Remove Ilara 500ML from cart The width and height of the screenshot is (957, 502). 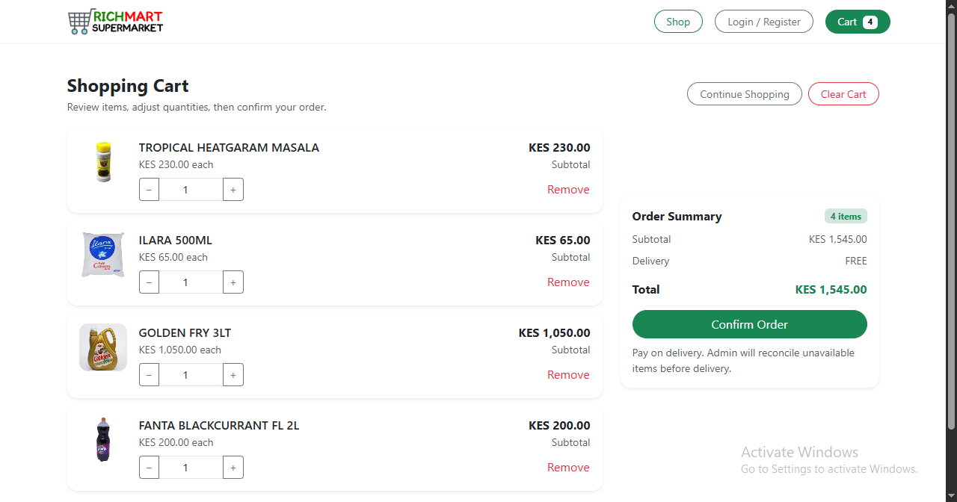[568, 282]
